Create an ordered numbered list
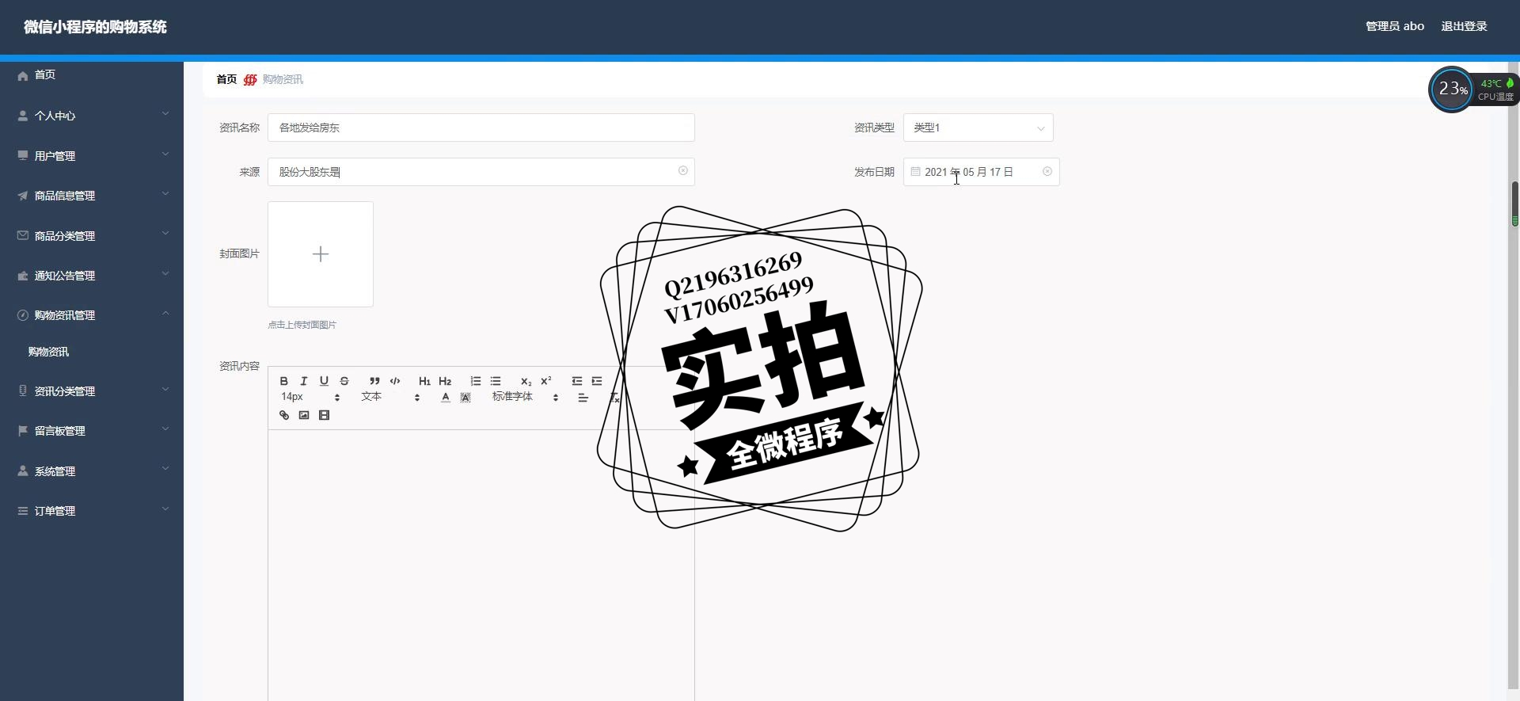Screen dimensions: 1520x701 click(x=475, y=381)
